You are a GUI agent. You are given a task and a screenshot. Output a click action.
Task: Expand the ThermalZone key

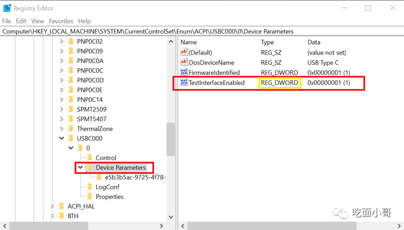61,129
